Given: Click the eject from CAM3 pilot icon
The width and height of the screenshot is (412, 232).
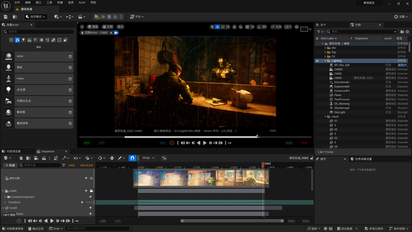Looking at the screenshot, I should coord(111,32).
